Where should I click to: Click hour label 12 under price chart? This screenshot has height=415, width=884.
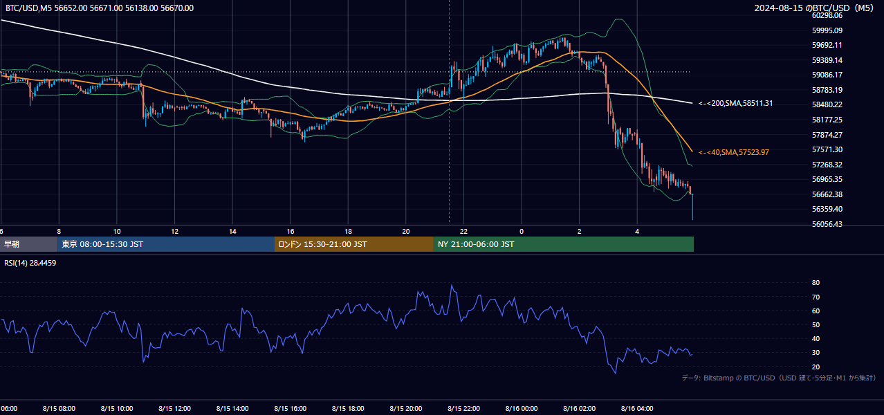175,232
